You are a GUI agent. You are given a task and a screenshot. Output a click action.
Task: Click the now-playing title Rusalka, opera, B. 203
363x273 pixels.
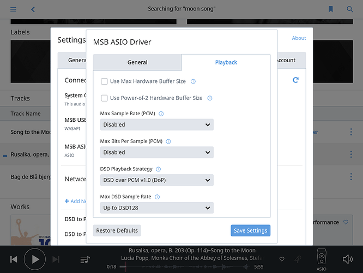click(192, 251)
